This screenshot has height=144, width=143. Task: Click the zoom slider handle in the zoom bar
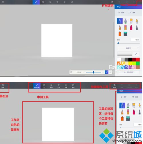coord(93,72)
